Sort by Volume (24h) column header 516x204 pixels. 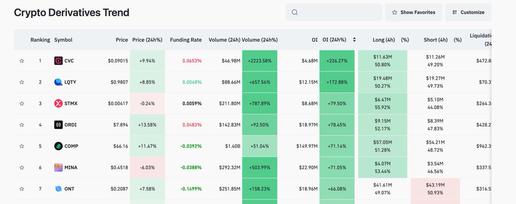point(224,40)
